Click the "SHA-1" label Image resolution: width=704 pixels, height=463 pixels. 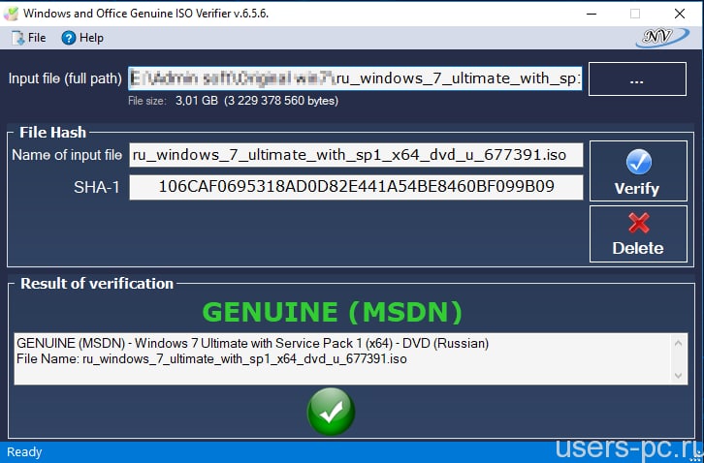point(97,187)
